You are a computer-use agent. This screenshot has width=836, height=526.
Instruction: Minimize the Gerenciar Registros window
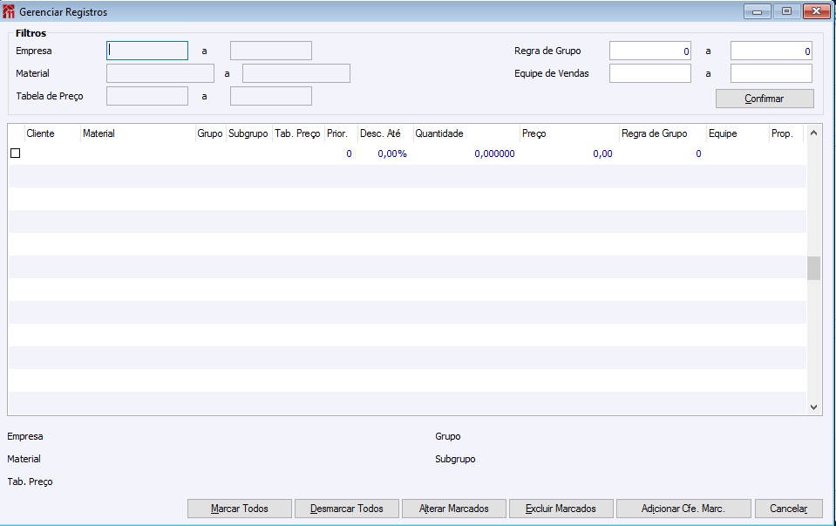(x=757, y=11)
